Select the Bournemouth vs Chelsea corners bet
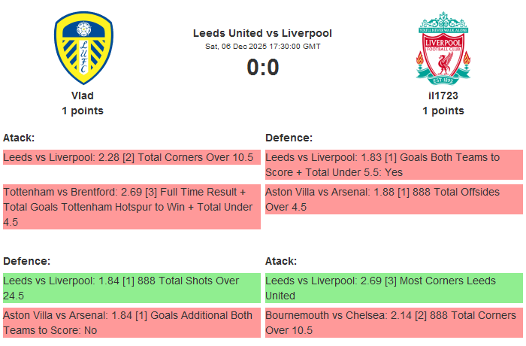The image size is (526, 346). pyautogui.click(x=394, y=323)
